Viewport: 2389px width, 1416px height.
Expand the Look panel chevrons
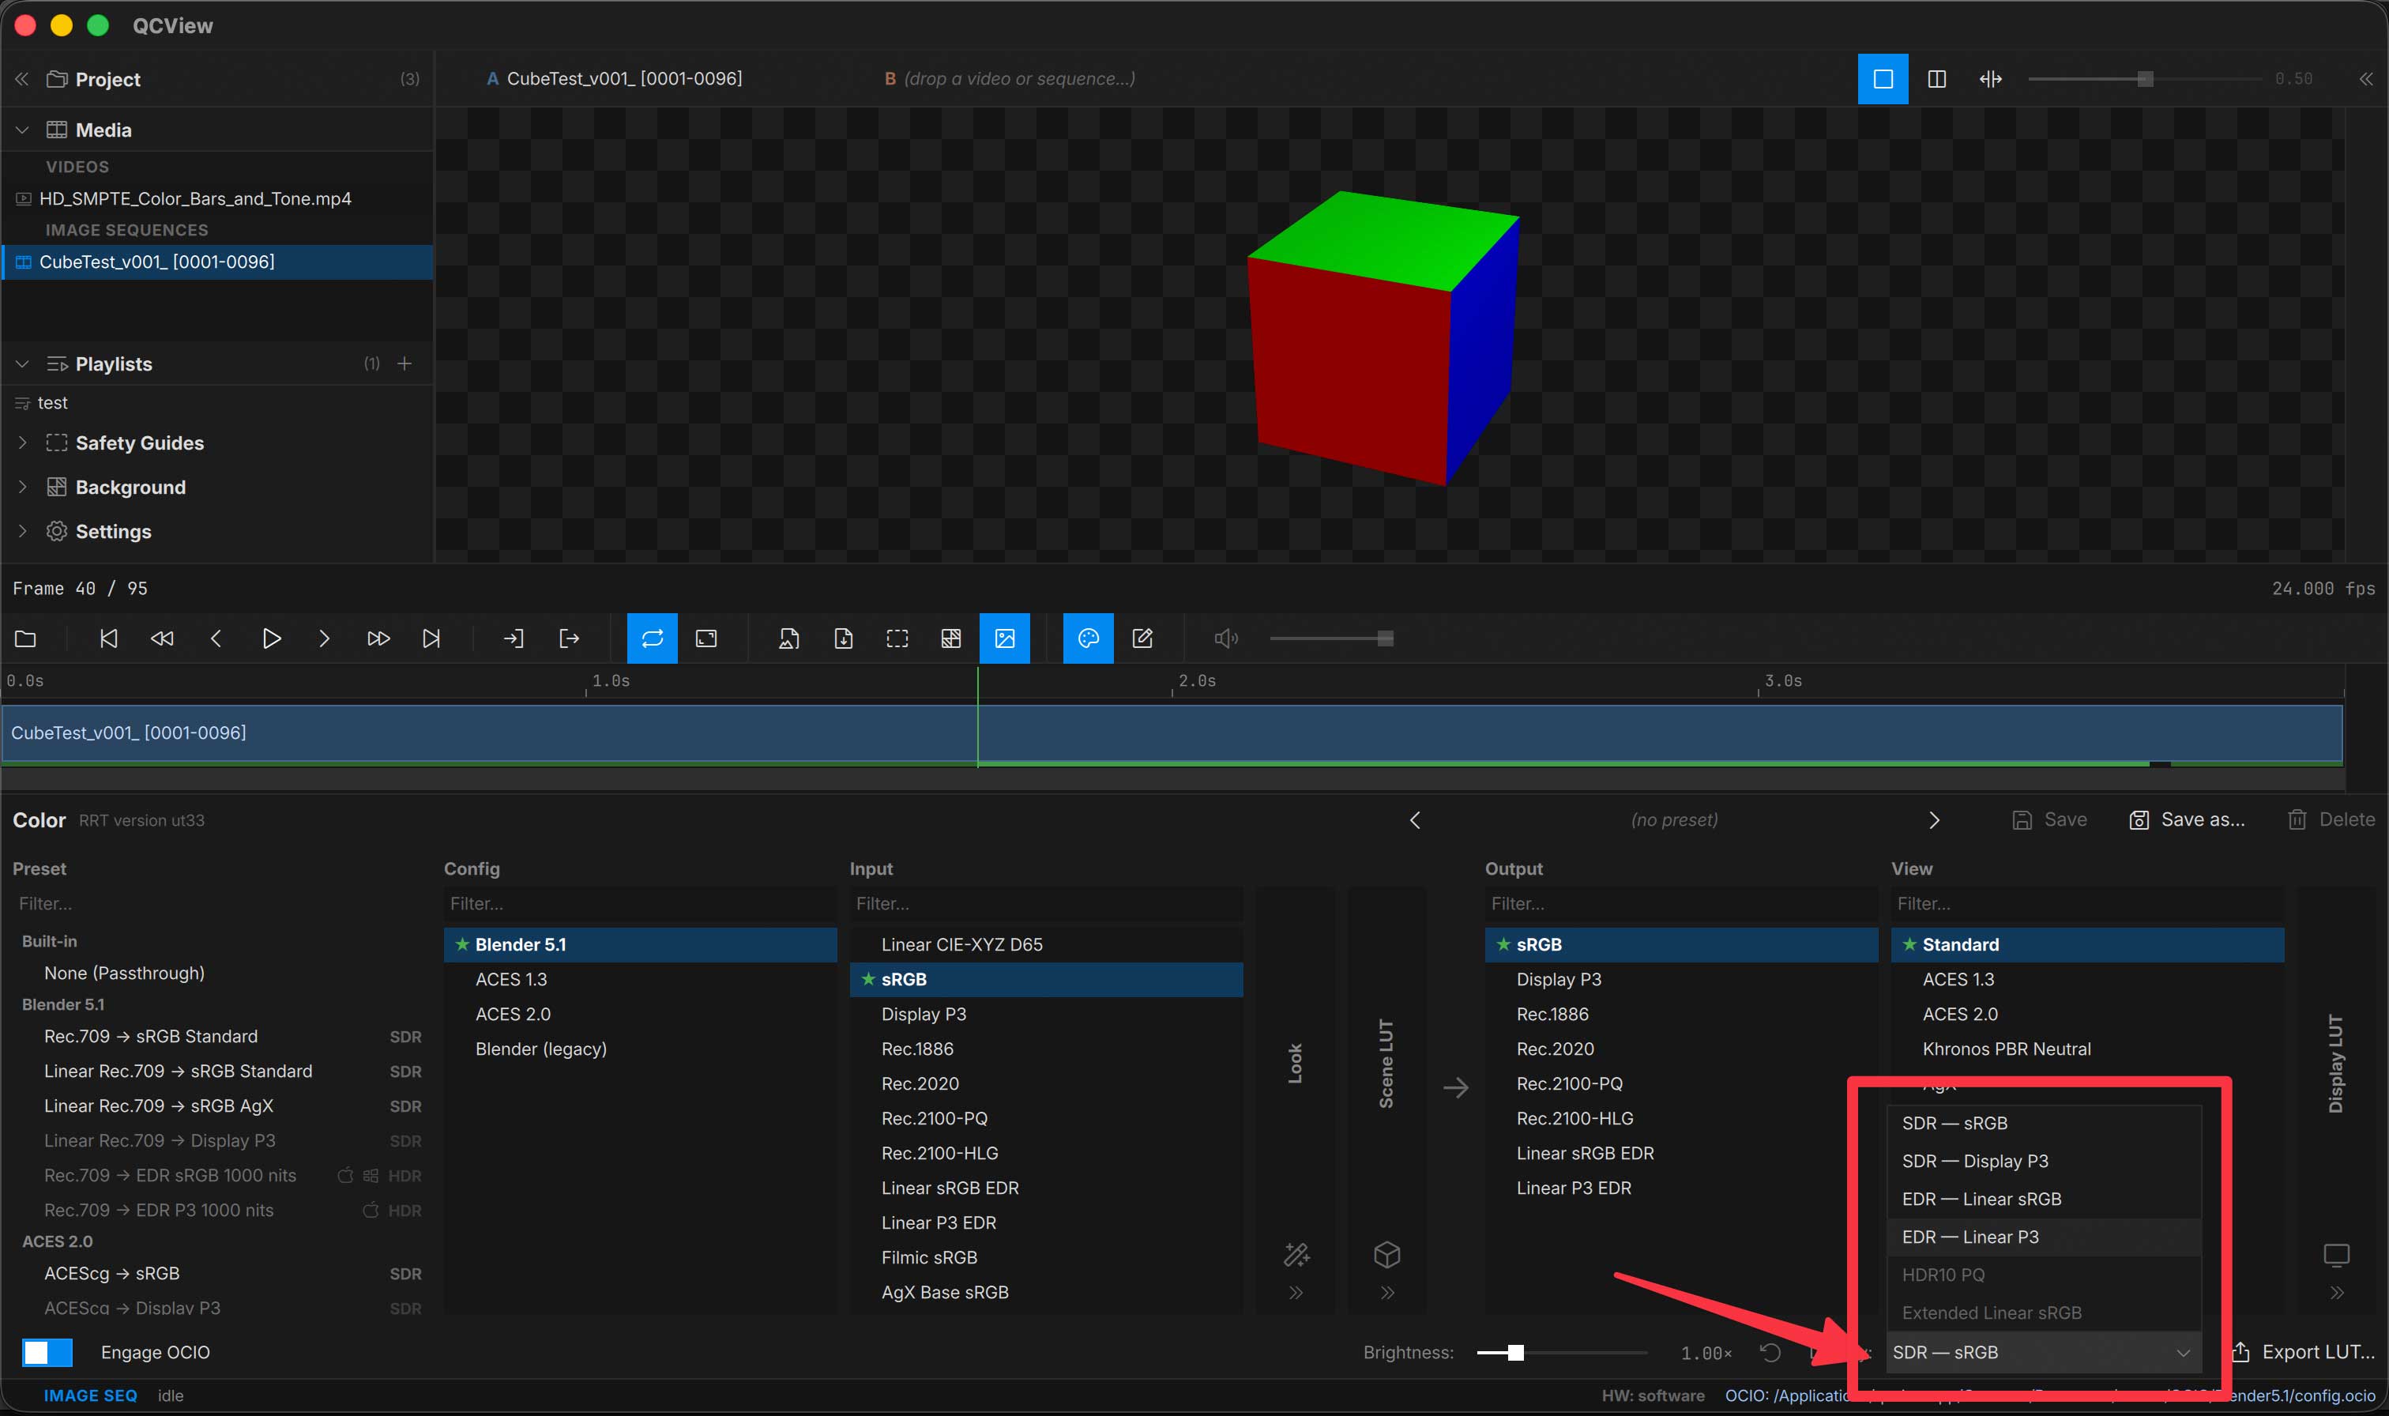click(x=1296, y=1293)
